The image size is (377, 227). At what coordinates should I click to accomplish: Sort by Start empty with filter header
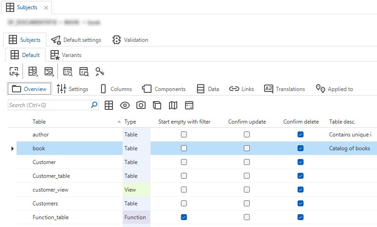tap(184, 122)
